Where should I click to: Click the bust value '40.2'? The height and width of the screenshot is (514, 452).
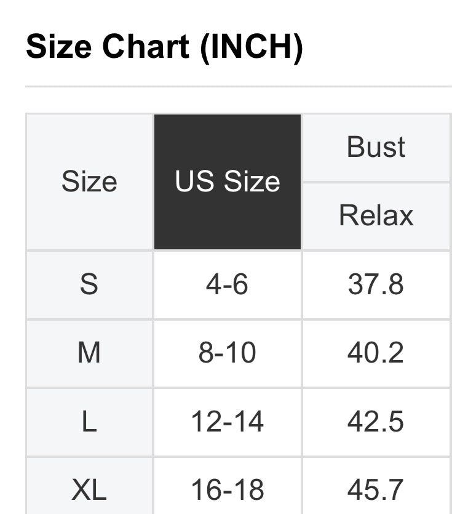point(376,353)
